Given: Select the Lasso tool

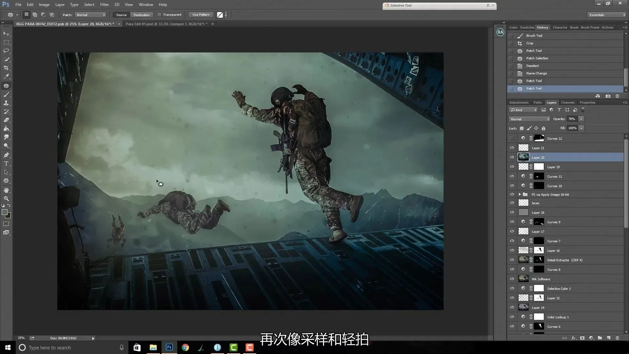Looking at the screenshot, I should coord(6,51).
